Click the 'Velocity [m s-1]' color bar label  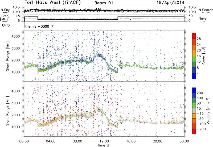click(x=208, y=111)
